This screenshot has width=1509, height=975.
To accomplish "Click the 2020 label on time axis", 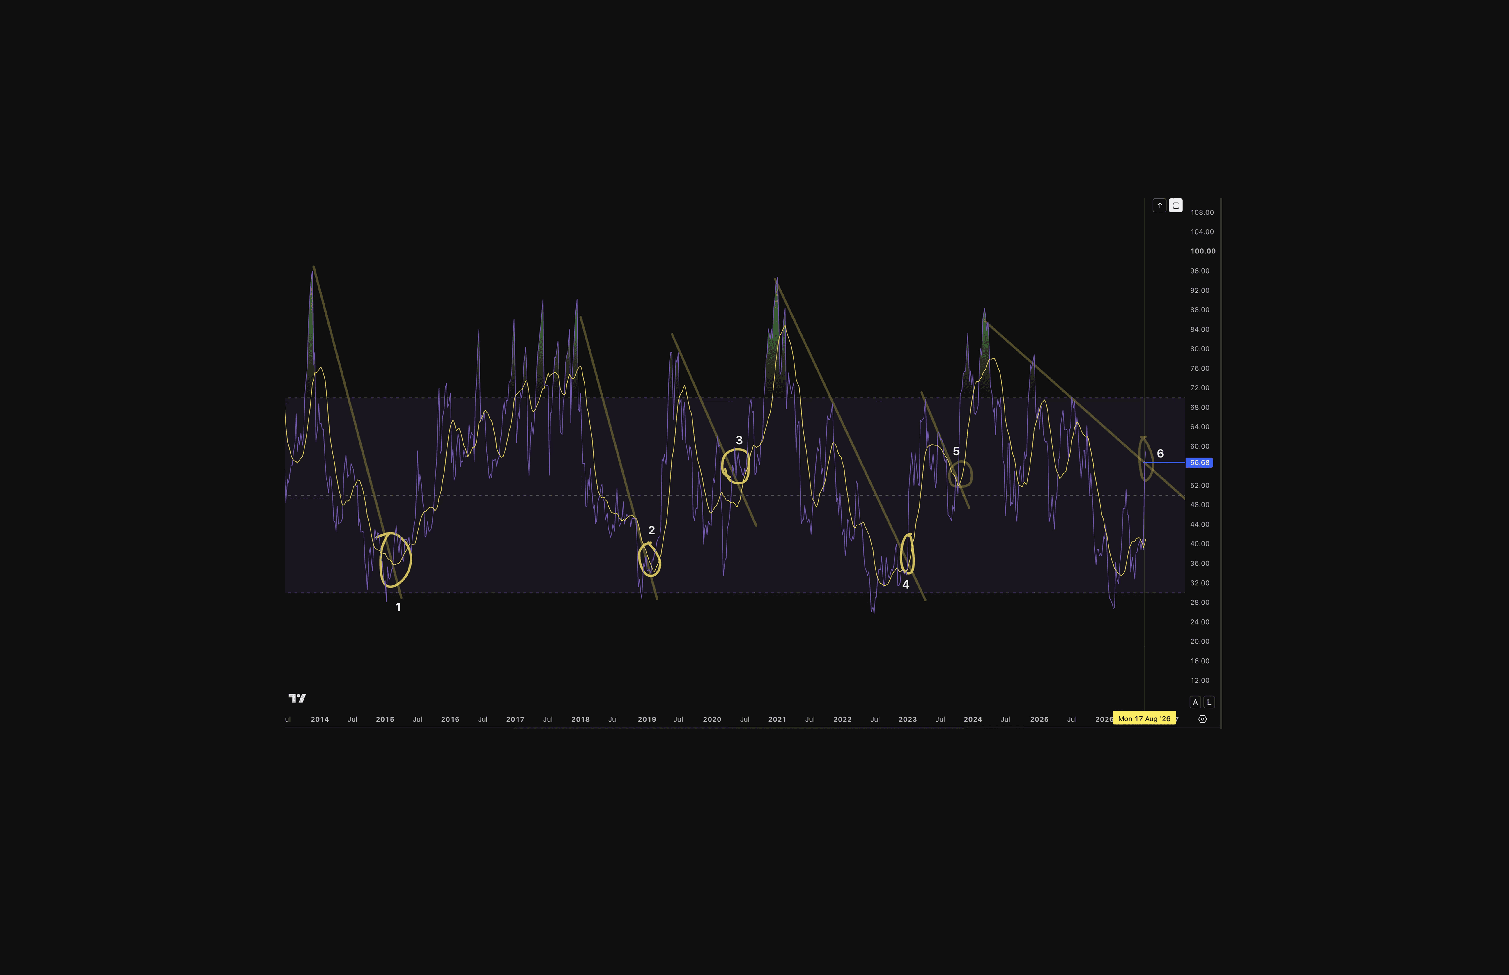I will click(712, 719).
